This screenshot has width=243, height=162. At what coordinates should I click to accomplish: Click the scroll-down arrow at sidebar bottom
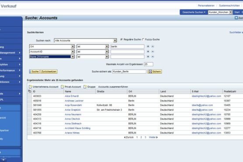(x=3, y=160)
